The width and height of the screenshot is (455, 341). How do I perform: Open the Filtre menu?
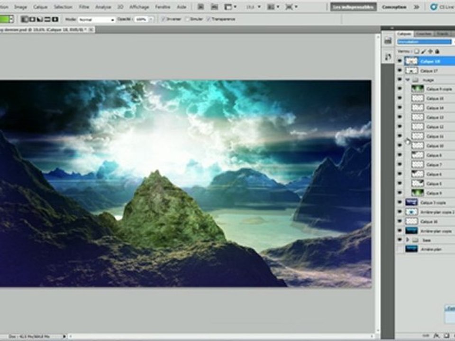(84, 7)
